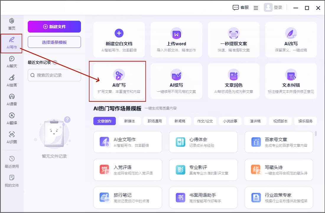The image size is (325, 213).
Task: Select the 行业政策专家 template
Action: pyautogui.click(x=279, y=198)
